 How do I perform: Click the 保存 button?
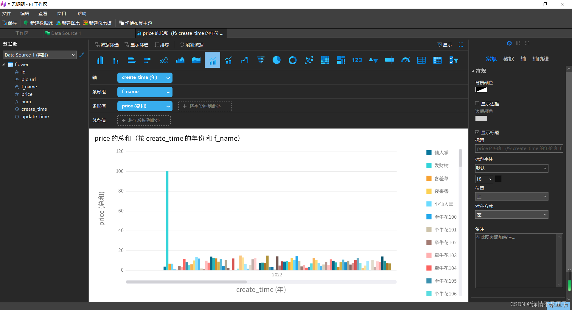coord(9,23)
